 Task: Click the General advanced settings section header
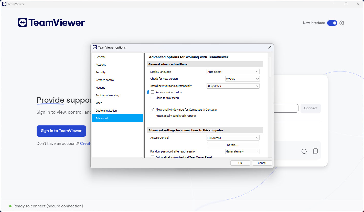click(205, 64)
